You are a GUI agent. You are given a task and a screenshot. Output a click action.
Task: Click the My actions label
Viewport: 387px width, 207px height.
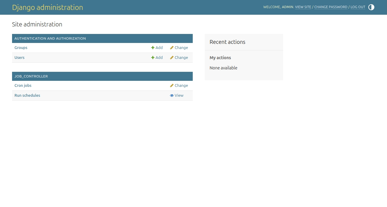(220, 58)
